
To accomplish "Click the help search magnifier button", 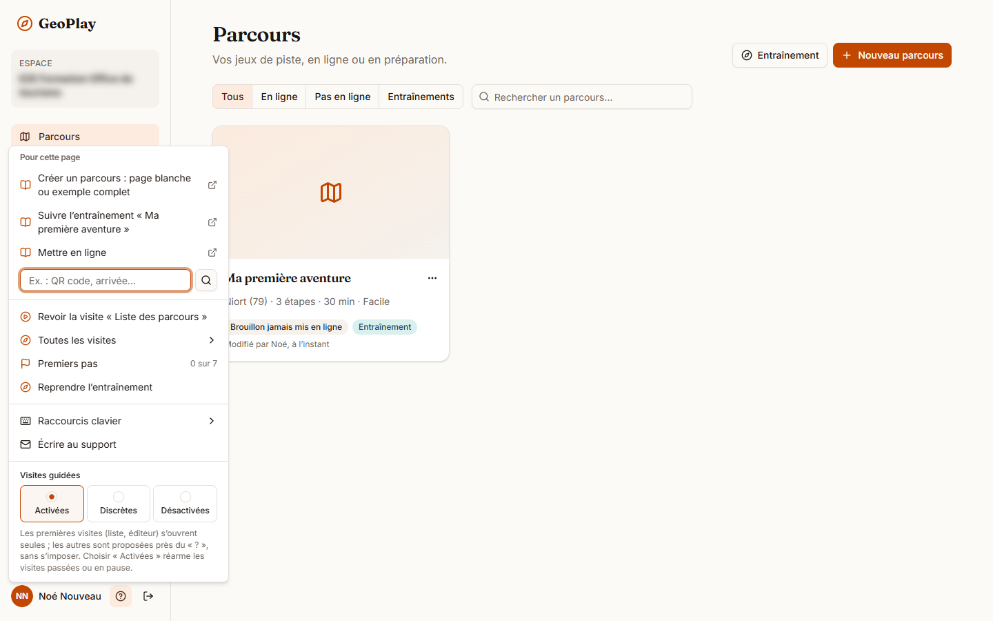I will click(206, 280).
